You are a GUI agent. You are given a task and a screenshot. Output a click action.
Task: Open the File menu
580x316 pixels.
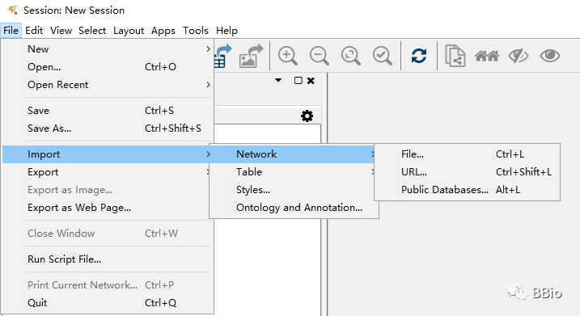coord(11,30)
